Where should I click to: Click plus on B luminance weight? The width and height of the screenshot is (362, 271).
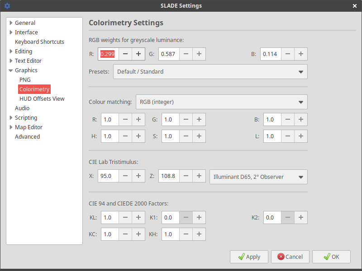point(301,54)
